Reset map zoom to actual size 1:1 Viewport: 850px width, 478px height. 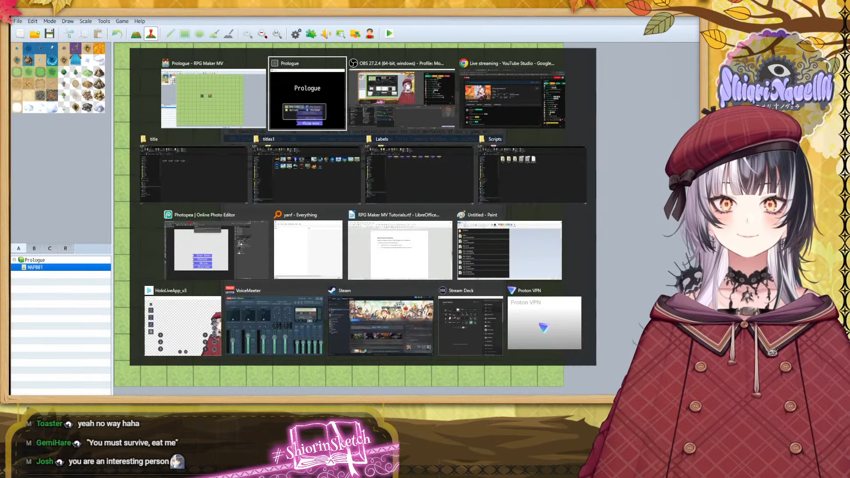coord(277,34)
